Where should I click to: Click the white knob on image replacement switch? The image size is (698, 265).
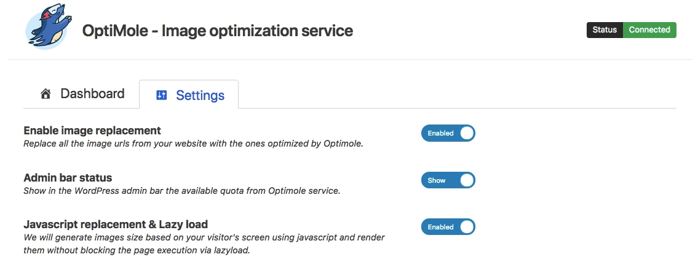pyautogui.click(x=467, y=133)
